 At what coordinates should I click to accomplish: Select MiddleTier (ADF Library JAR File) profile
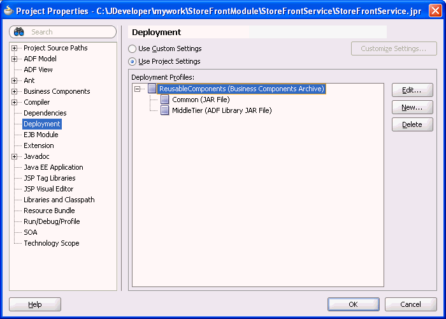point(222,110)
